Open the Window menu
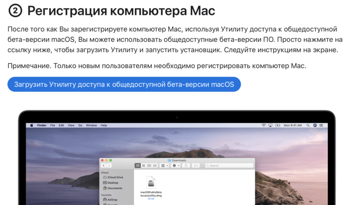 (x=91, y=125)
